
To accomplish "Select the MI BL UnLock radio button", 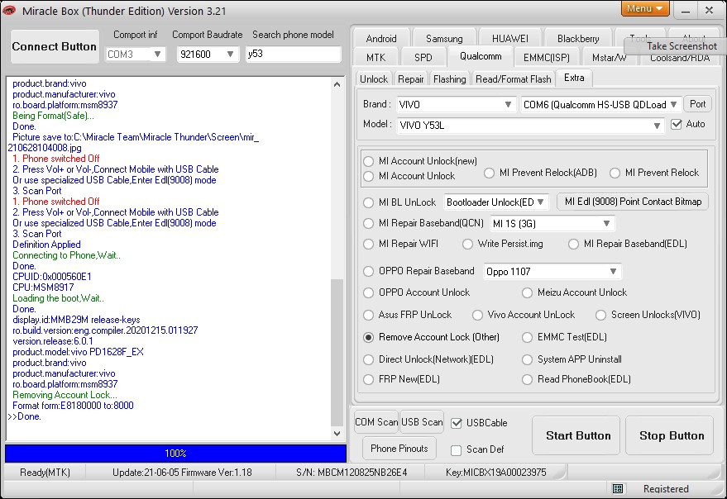I will coord(369,202).
